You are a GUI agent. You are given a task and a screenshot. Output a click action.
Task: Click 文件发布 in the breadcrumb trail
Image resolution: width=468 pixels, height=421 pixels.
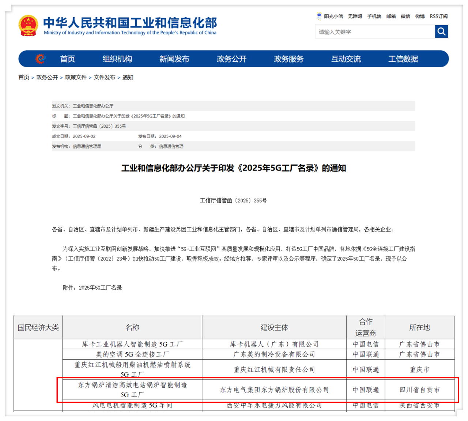tap(104, 78)
